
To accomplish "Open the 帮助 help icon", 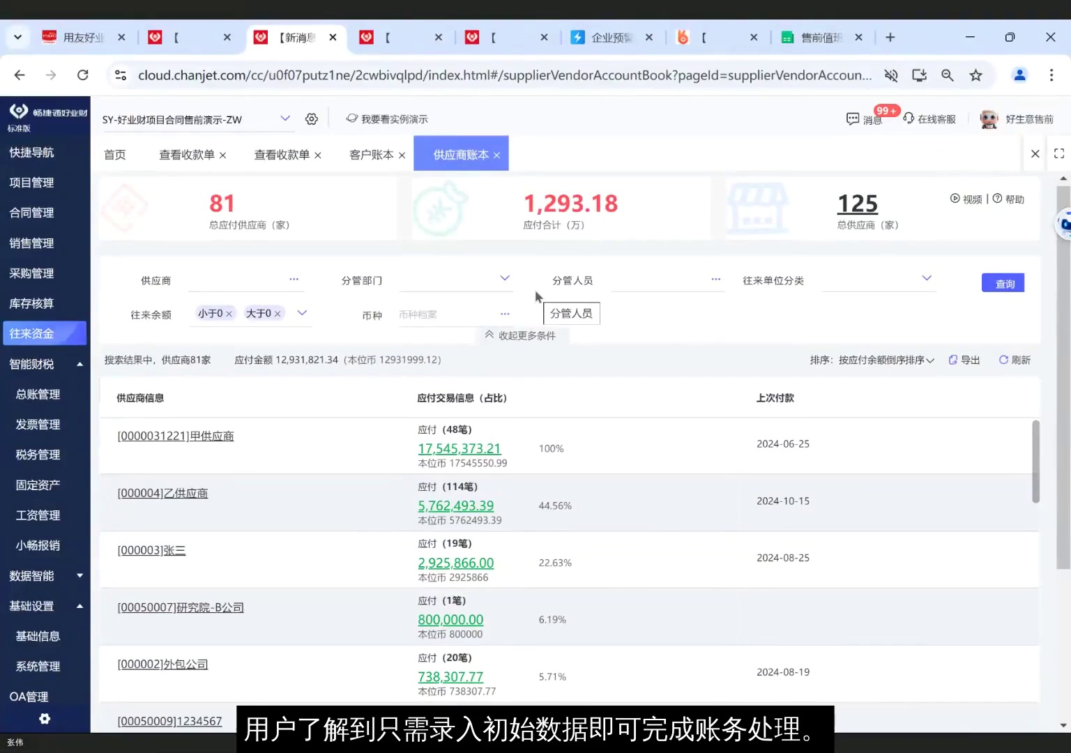I will click(x=997, y=199).
